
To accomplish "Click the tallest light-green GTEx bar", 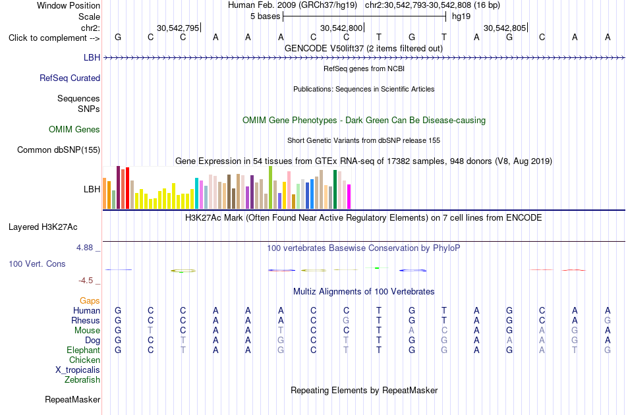I will tap(271, 188).
